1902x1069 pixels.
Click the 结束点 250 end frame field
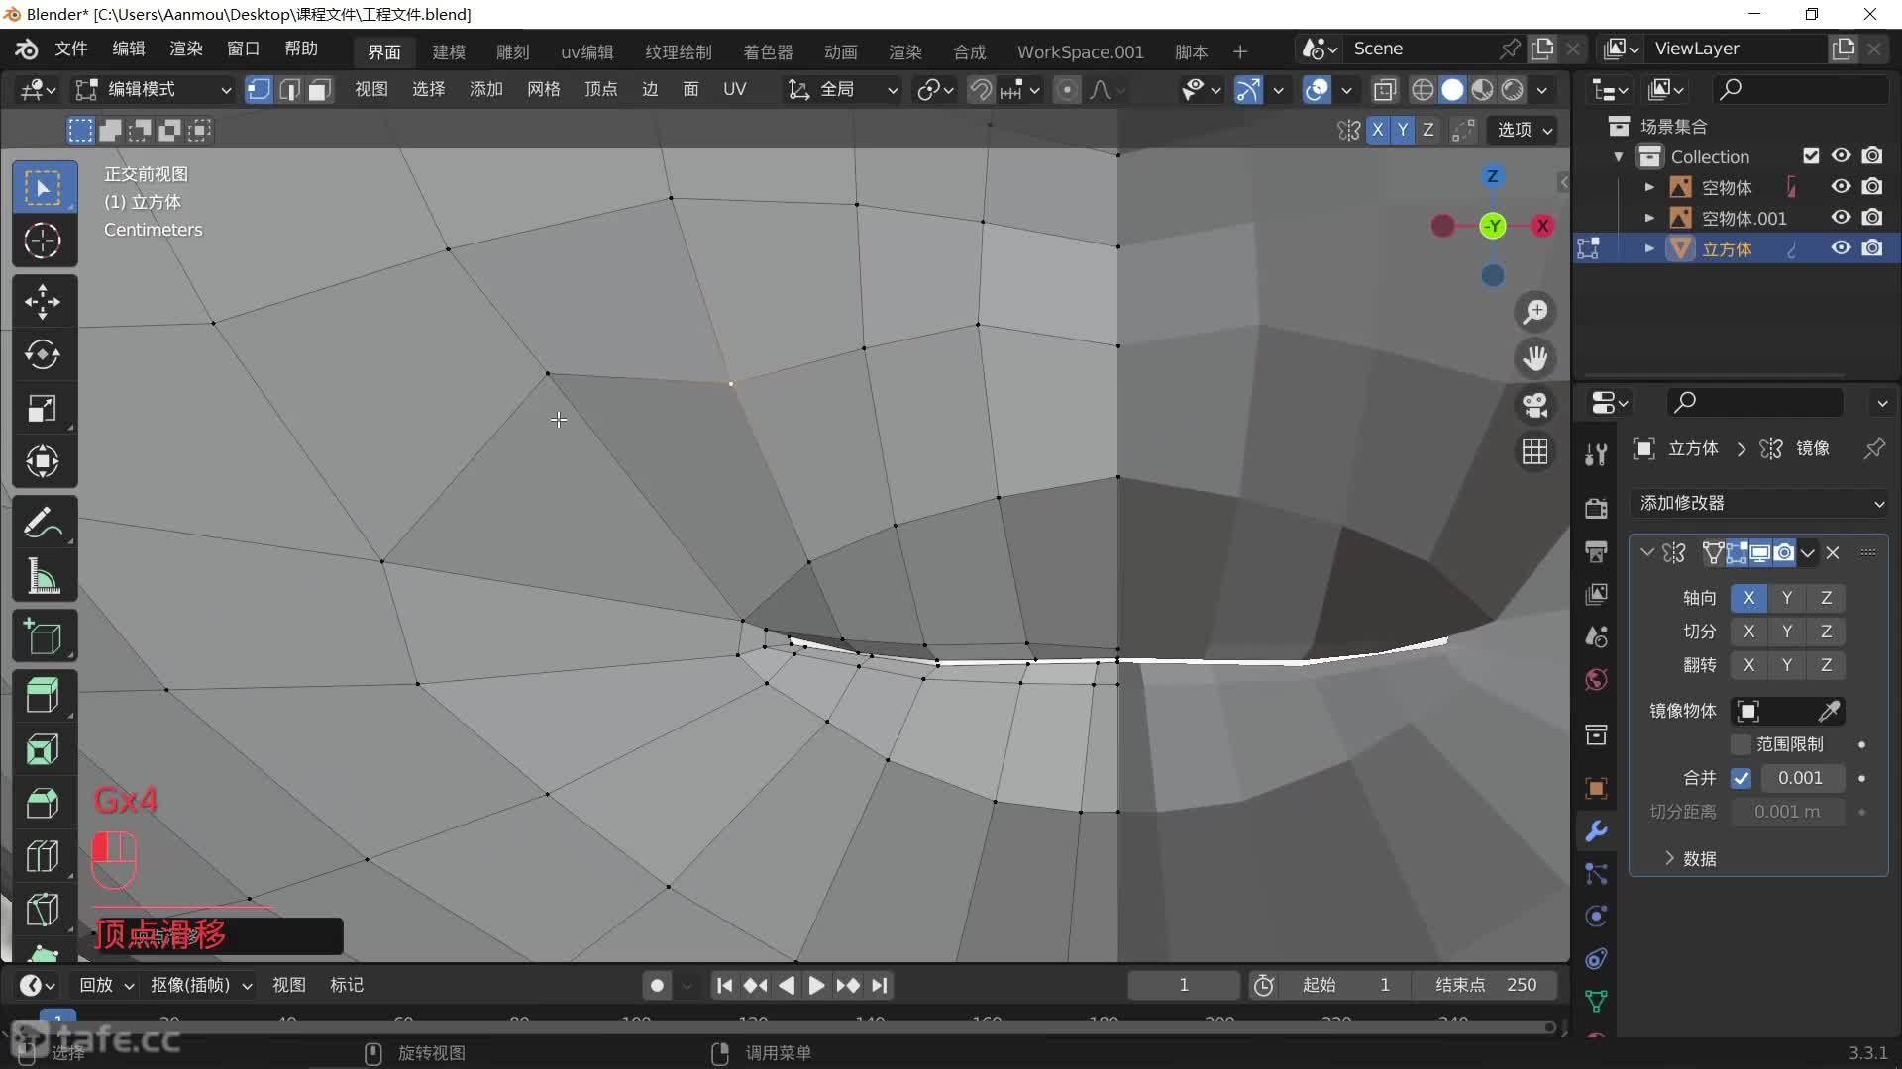click(1486, 986)
